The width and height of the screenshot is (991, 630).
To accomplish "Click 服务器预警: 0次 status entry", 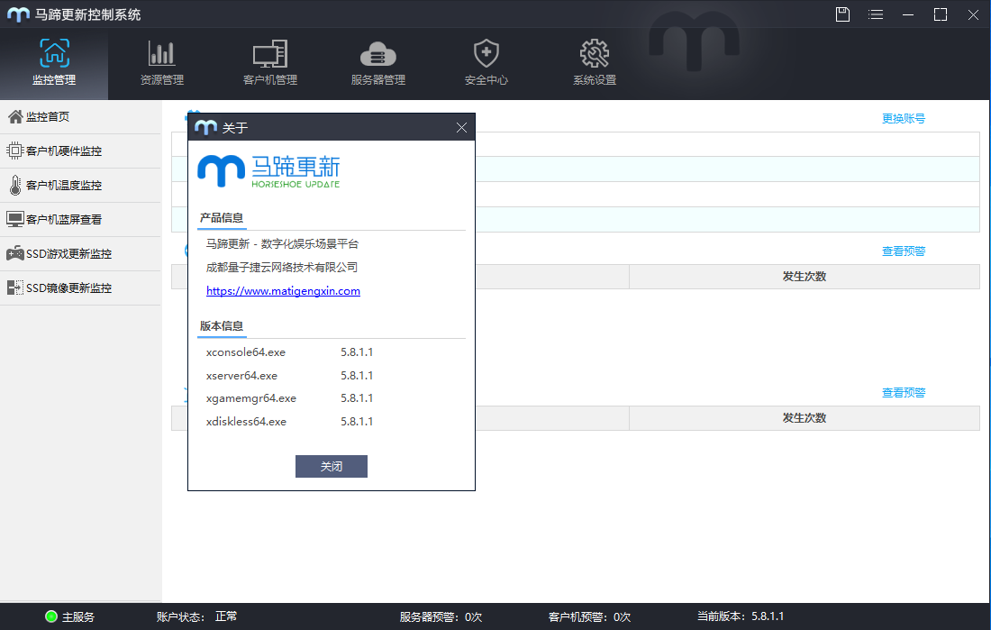I will coord(441,616).
